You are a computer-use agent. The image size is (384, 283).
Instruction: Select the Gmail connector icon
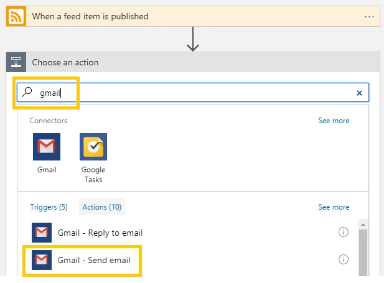coord(47,147)
